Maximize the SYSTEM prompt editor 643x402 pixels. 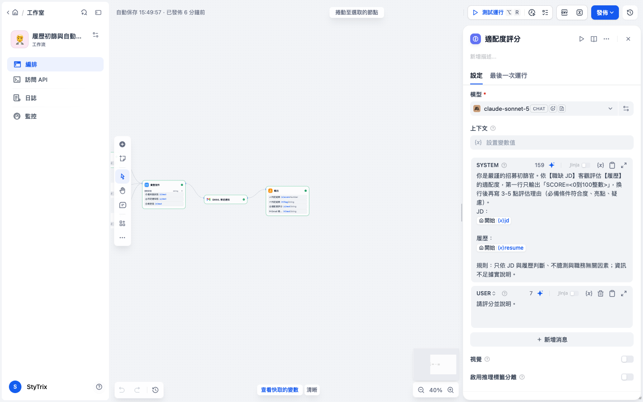[x=624, y=165]
